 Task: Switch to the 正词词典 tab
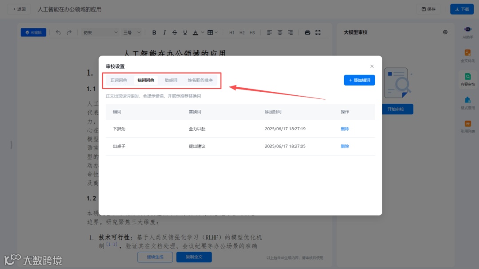[118, 81]
